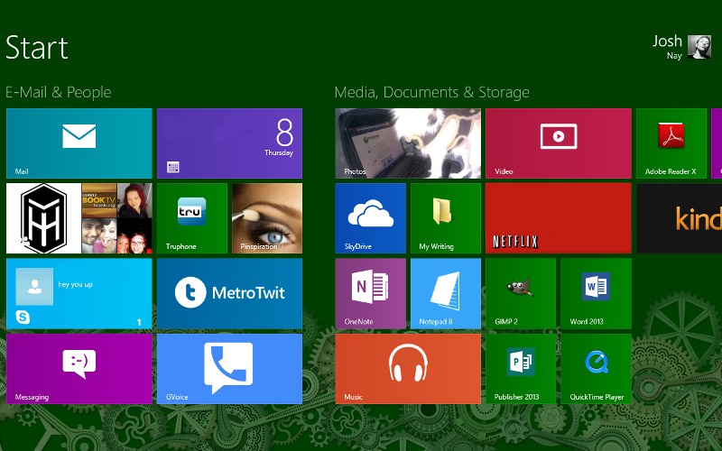Screen dimensions: 722x451
Task: Click the user account profile picture
Action: pyautogui.click(x=699, y=47)
